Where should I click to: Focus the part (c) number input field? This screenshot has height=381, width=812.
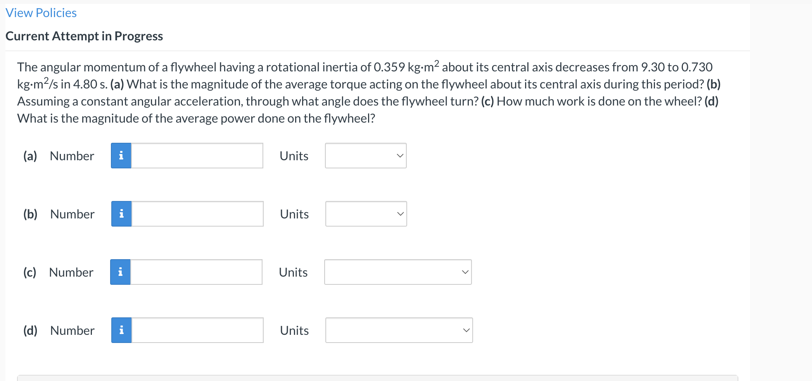tap(196, 272)
